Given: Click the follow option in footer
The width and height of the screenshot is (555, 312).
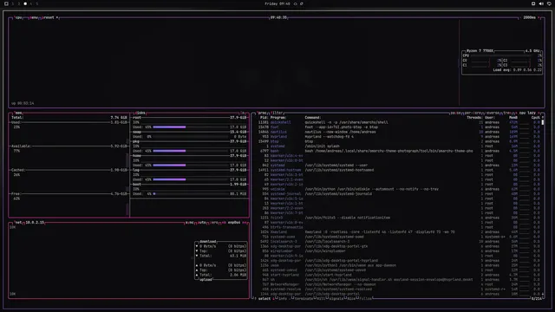Looking at the screenshot, I should [x=366, y=298].
